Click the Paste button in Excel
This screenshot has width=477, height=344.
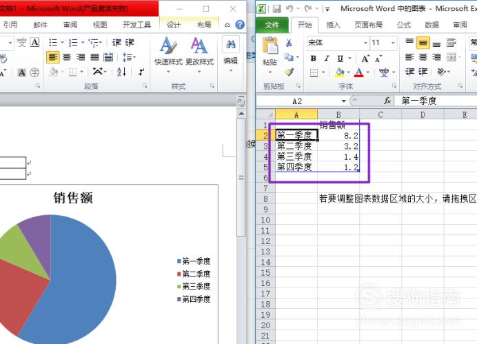point(270,54)
